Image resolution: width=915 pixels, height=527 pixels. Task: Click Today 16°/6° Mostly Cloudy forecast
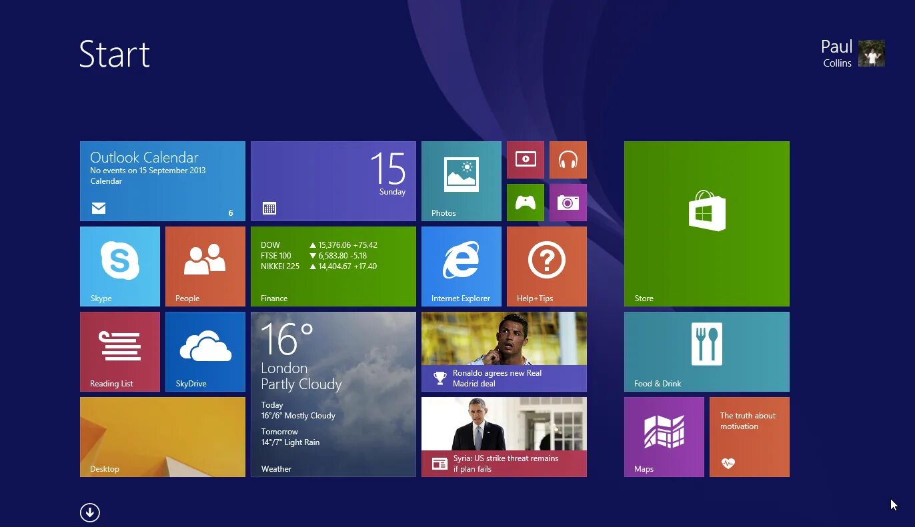pyautogui.click(x=298, y=410)
